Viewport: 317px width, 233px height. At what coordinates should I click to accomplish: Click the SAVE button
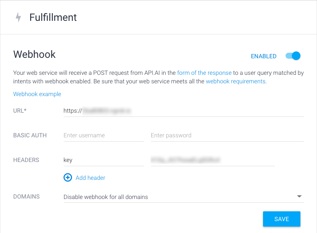coord(282,219)
